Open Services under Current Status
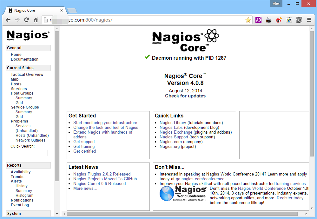 (x=19, y=89)
